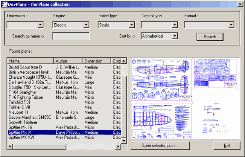Image resolution: width=245 pixels, height=157 pixels.
Task: Click the horizontal scroll right arrow
Action: tap(118, 146)
